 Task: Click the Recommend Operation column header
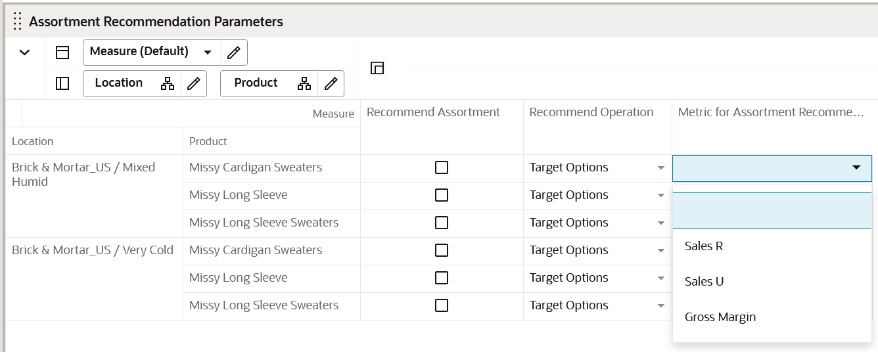(x=591, y=112)
